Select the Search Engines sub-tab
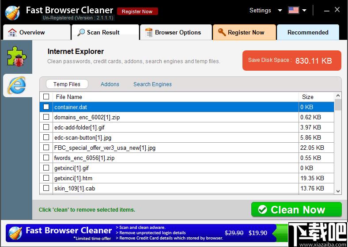Screen dimensions: 348x247 [x=152, y=84]
